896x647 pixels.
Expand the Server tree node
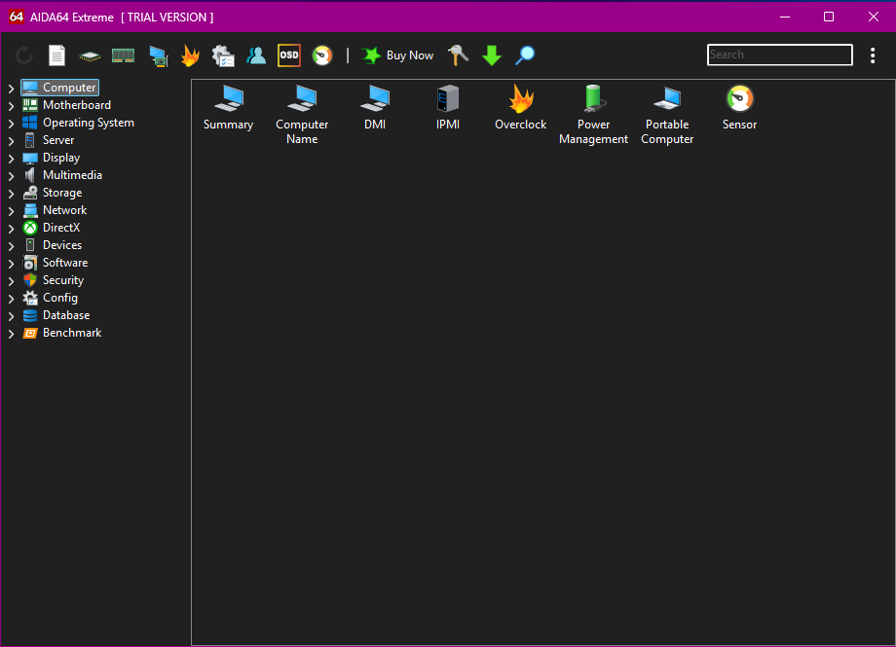(x=11, y=141)
